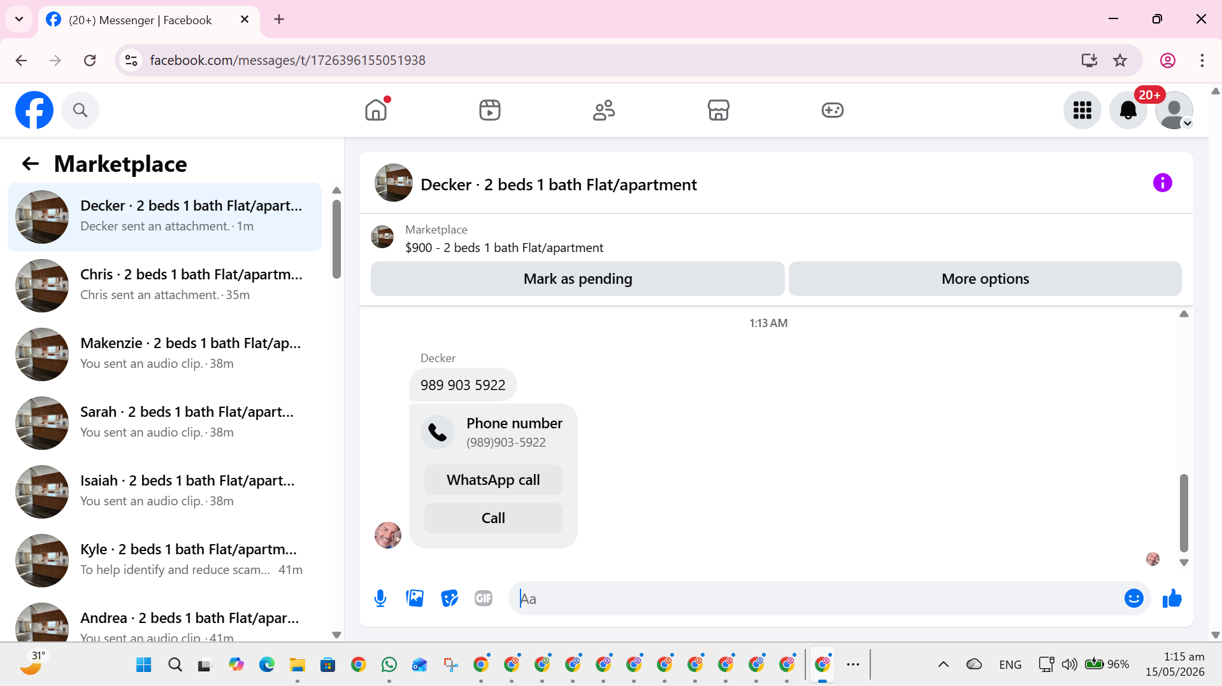Reload the page in the browser

pyautogui.click(x=90, y=60)
